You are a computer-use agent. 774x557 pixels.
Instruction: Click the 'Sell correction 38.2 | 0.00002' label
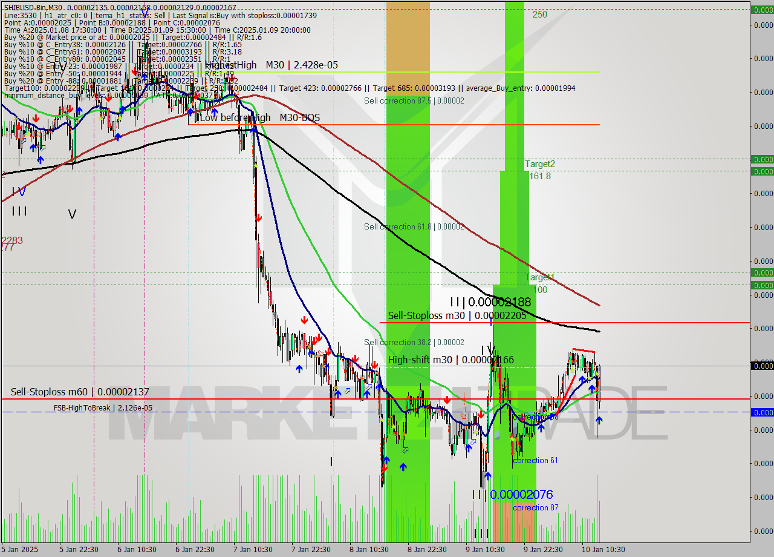point(414,342)
